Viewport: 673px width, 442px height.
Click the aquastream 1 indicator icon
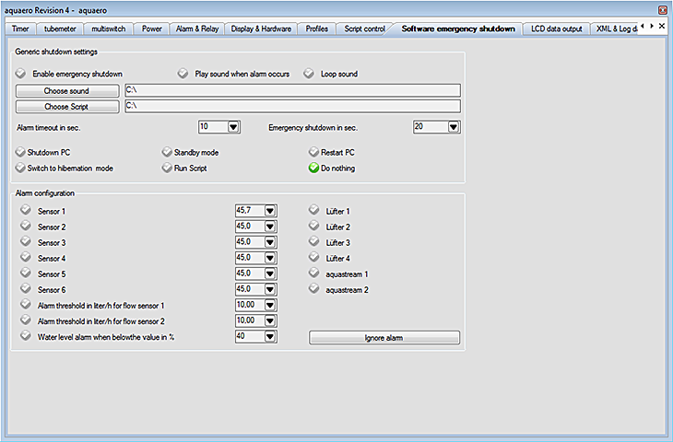tap(314, 273)
